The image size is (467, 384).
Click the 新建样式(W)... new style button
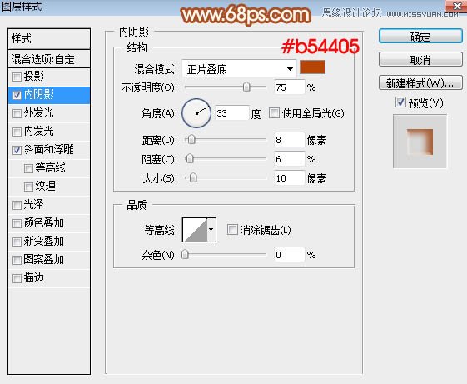(x=420, y=83)
